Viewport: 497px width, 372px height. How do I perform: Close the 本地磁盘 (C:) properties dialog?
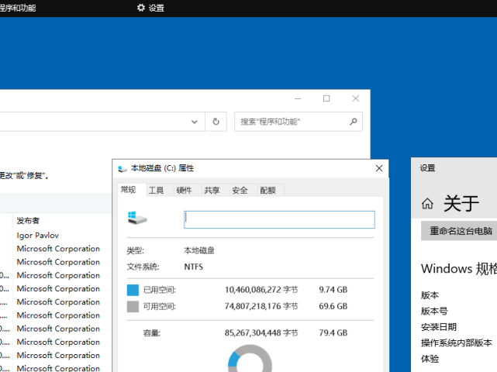click(x=379, y=168)
